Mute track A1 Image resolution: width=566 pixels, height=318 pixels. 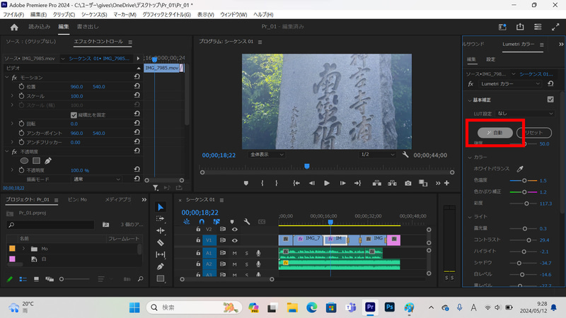pyautogui.click(x=235, y=253)
